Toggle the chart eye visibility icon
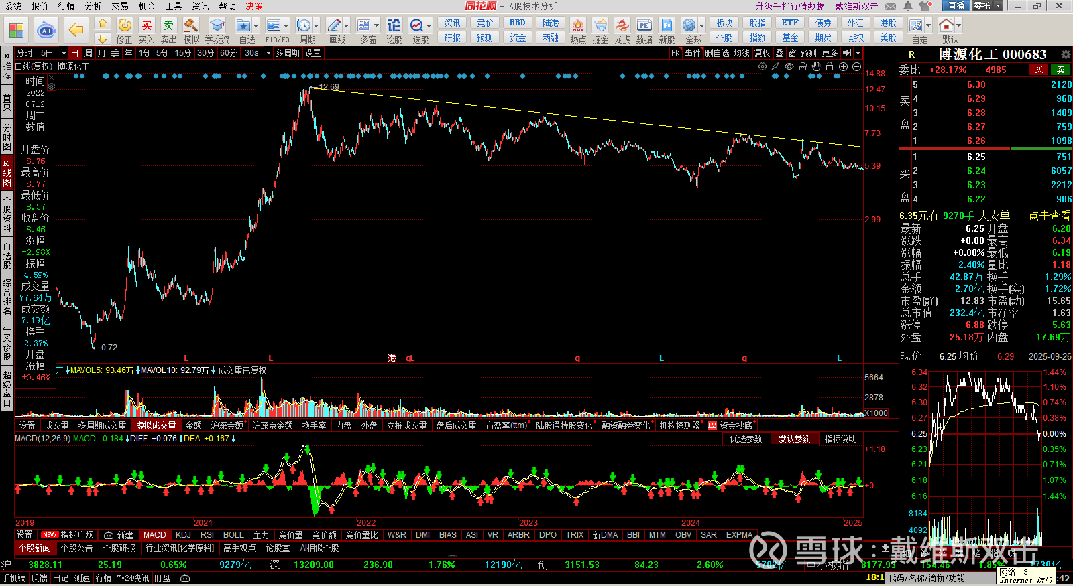This screenshot has height=586, width=1073. coord(789,66)
